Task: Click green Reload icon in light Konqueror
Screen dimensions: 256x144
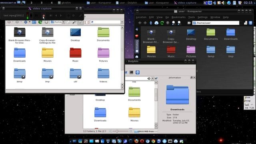Action: [x=40, y=22]
